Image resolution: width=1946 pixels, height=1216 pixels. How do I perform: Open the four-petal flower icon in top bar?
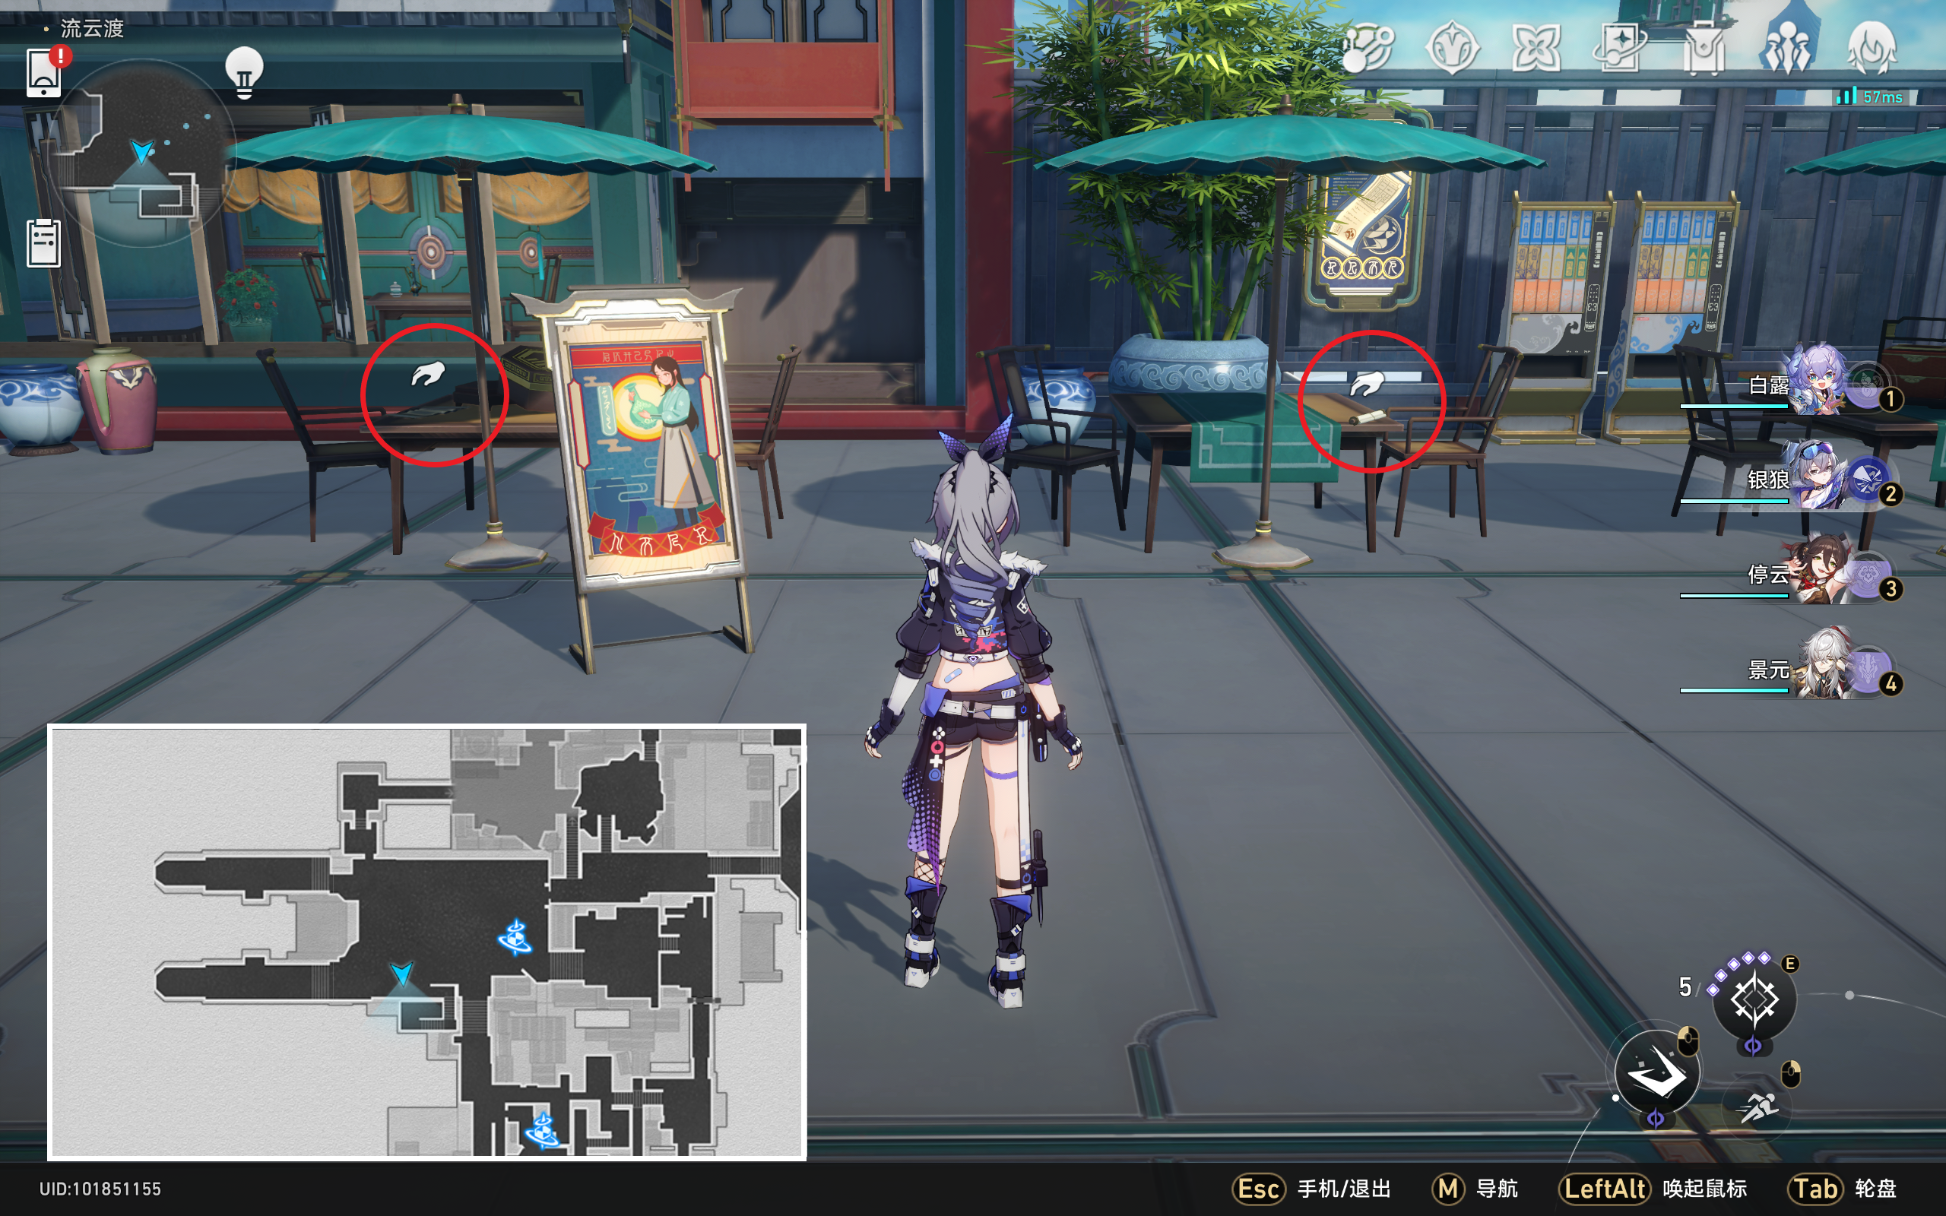(x=1536, y=47)
